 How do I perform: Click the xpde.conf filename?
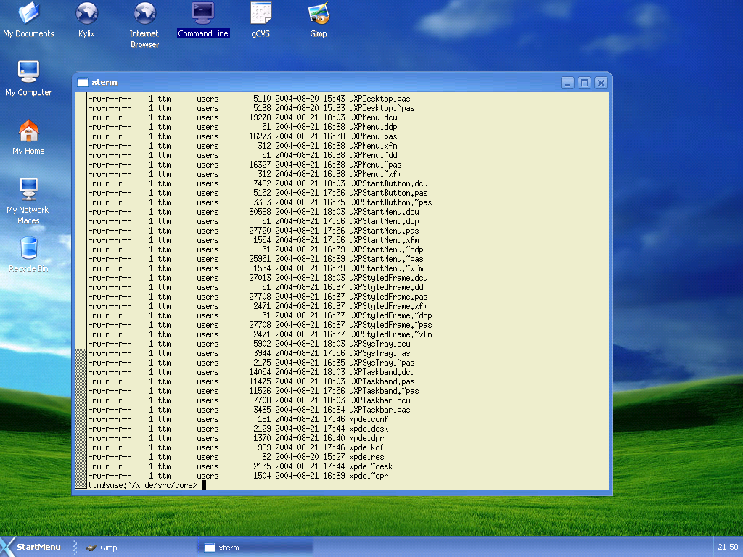[x=369, y=419]
